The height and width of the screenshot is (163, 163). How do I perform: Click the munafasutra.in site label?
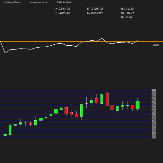point(38,2)
